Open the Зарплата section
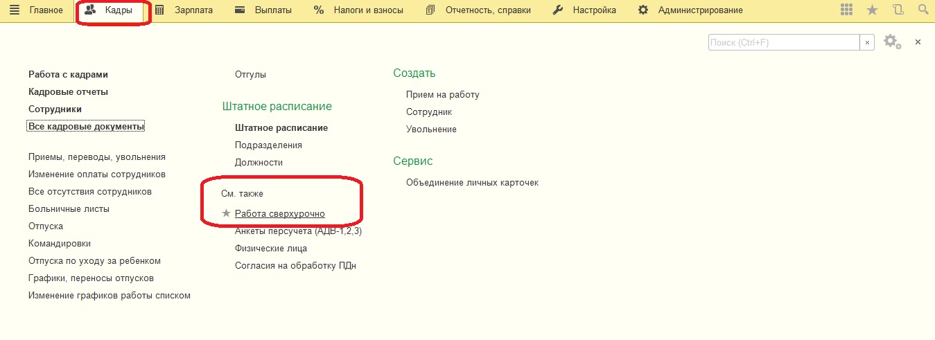 pyautogui.click(x=184, y=10)
